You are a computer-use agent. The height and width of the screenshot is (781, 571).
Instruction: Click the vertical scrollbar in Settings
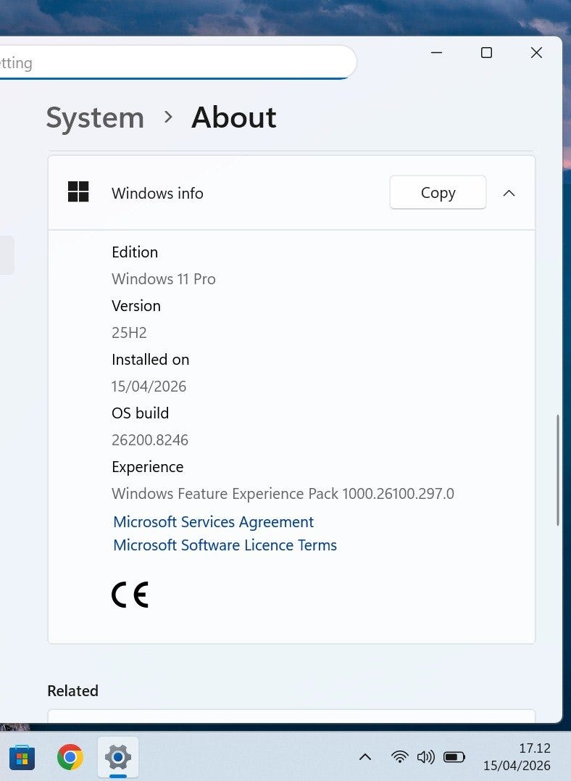(x=557, y=470)
